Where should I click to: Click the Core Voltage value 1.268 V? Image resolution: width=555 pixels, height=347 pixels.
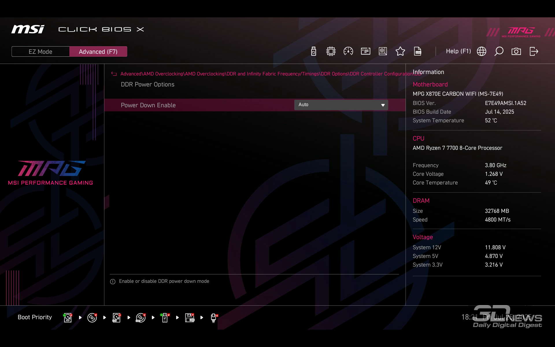pos(494,174)
